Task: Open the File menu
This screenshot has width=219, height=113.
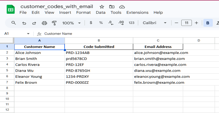Action: (x=23, y=12)
